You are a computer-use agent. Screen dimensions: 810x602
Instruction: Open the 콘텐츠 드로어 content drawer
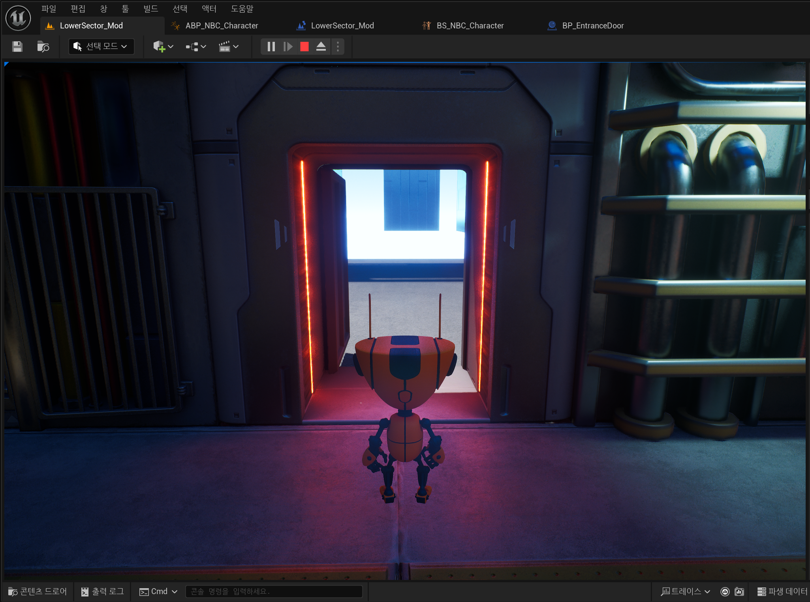point(38,591)
